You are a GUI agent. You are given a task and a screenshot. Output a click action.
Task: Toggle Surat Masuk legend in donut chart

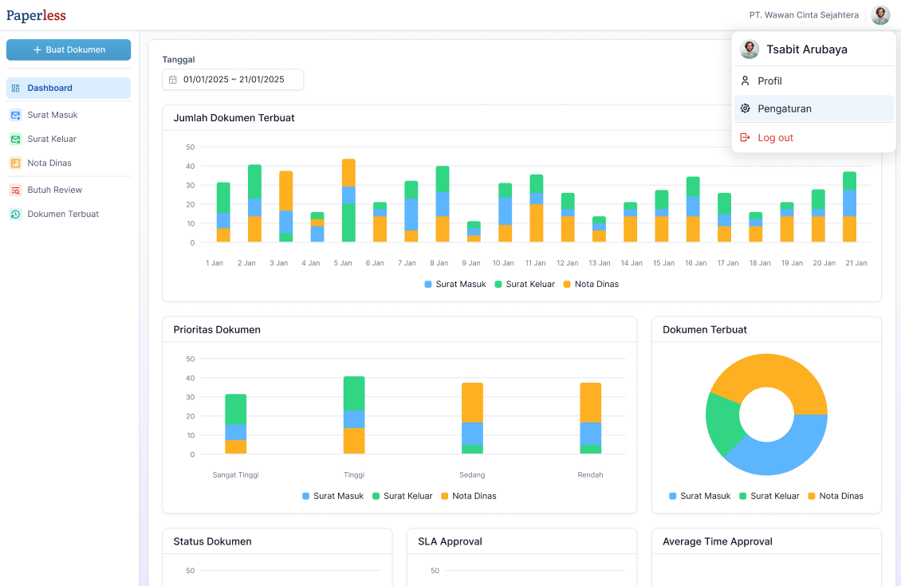(x=700, y=497)
